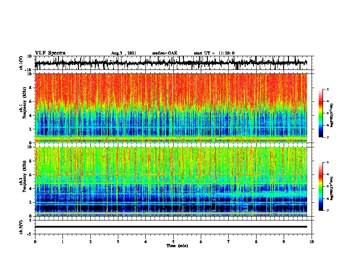Click time axis tick label "1"
The width and height of the screenshot is (351, 271).
[x=62, y=242]
